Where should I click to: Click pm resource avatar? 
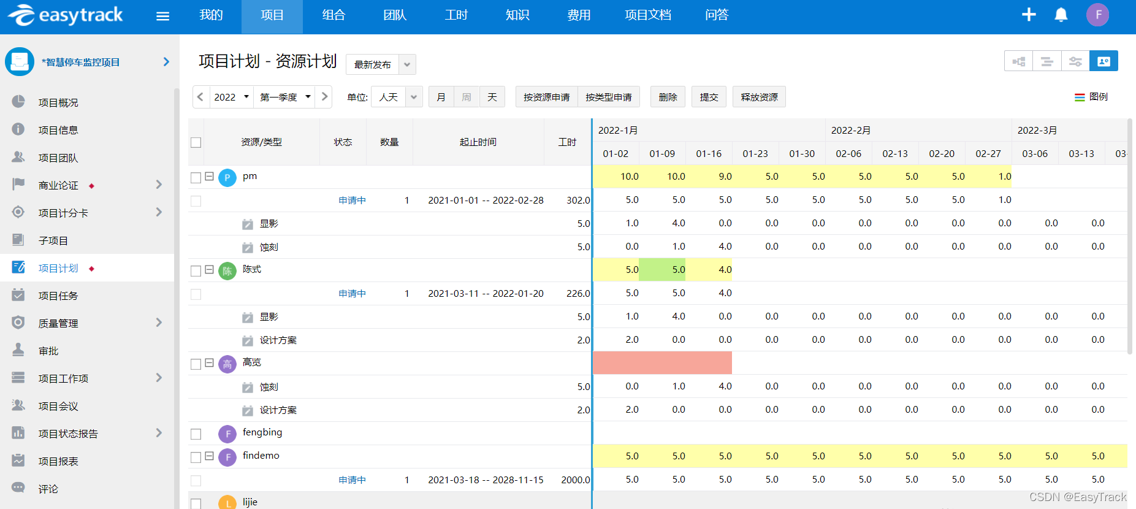[227, 178]
